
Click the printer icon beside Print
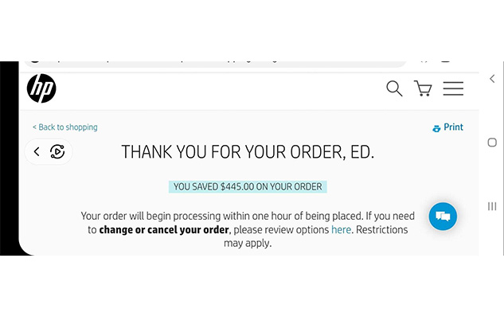[436, 128]
